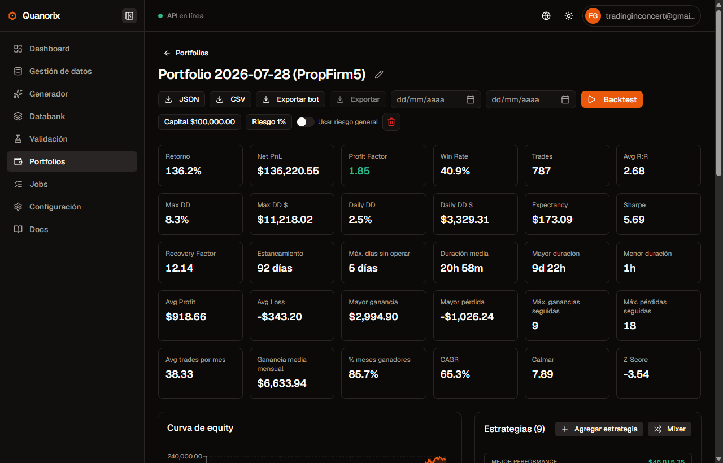Open Configuración settings page
723x463 pixels.
pos(72,207)
